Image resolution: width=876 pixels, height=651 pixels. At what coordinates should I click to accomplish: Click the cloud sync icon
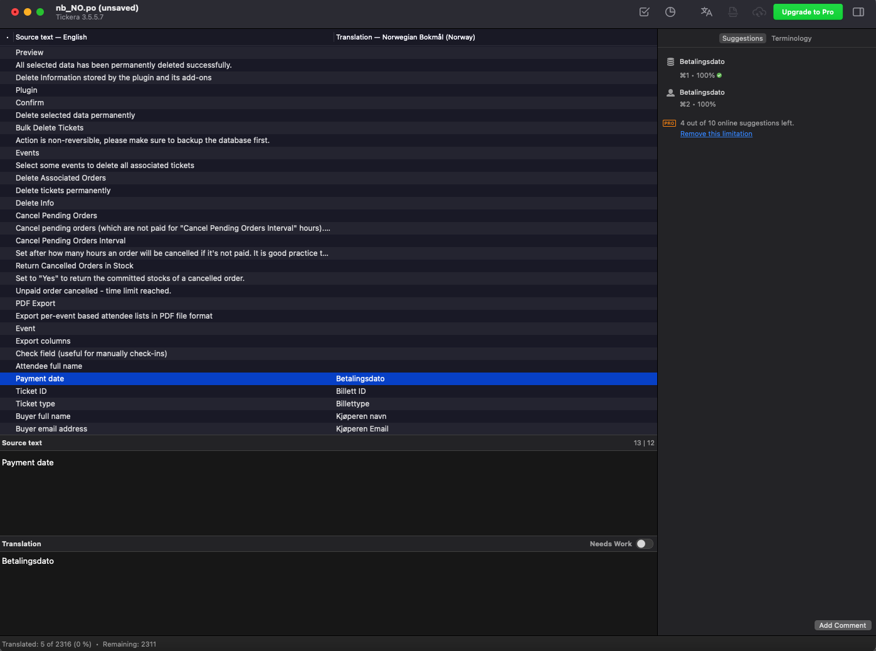point(759,12)
